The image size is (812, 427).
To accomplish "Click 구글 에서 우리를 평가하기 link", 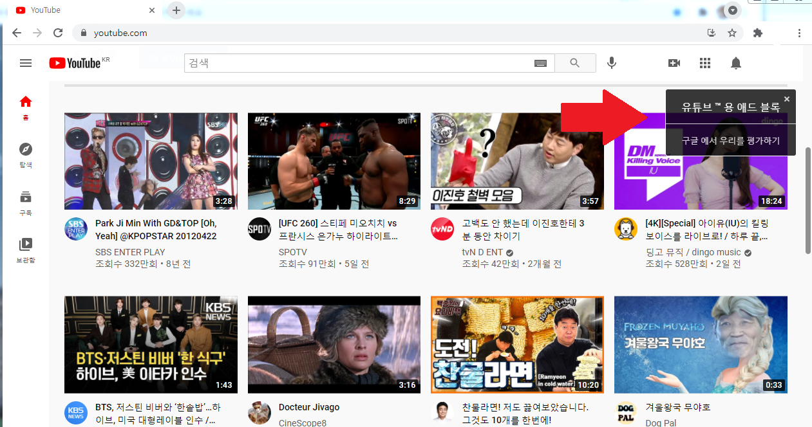I will point(731,140).
